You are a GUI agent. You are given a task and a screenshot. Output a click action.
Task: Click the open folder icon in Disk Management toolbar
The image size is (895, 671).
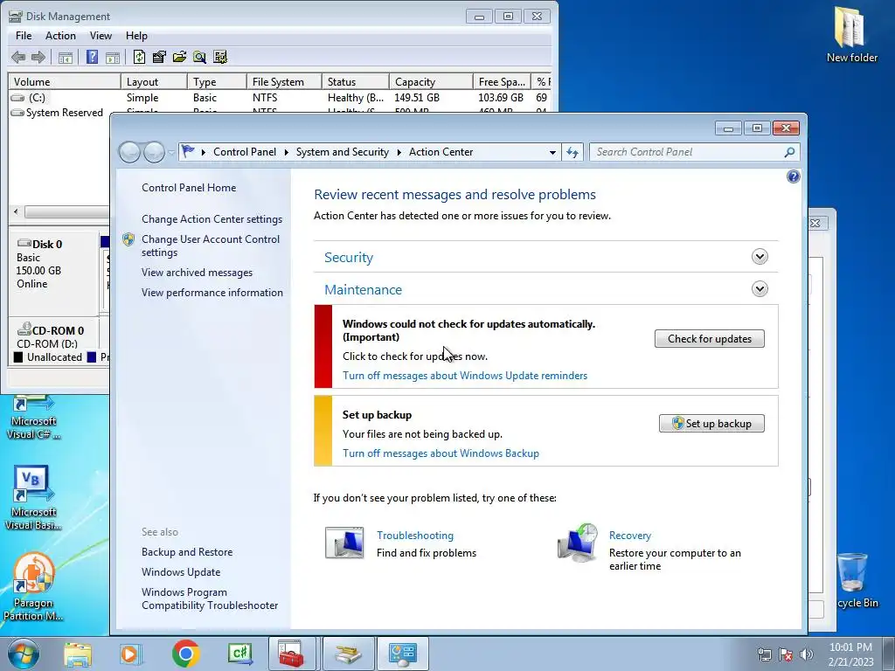tap(179, 57)
